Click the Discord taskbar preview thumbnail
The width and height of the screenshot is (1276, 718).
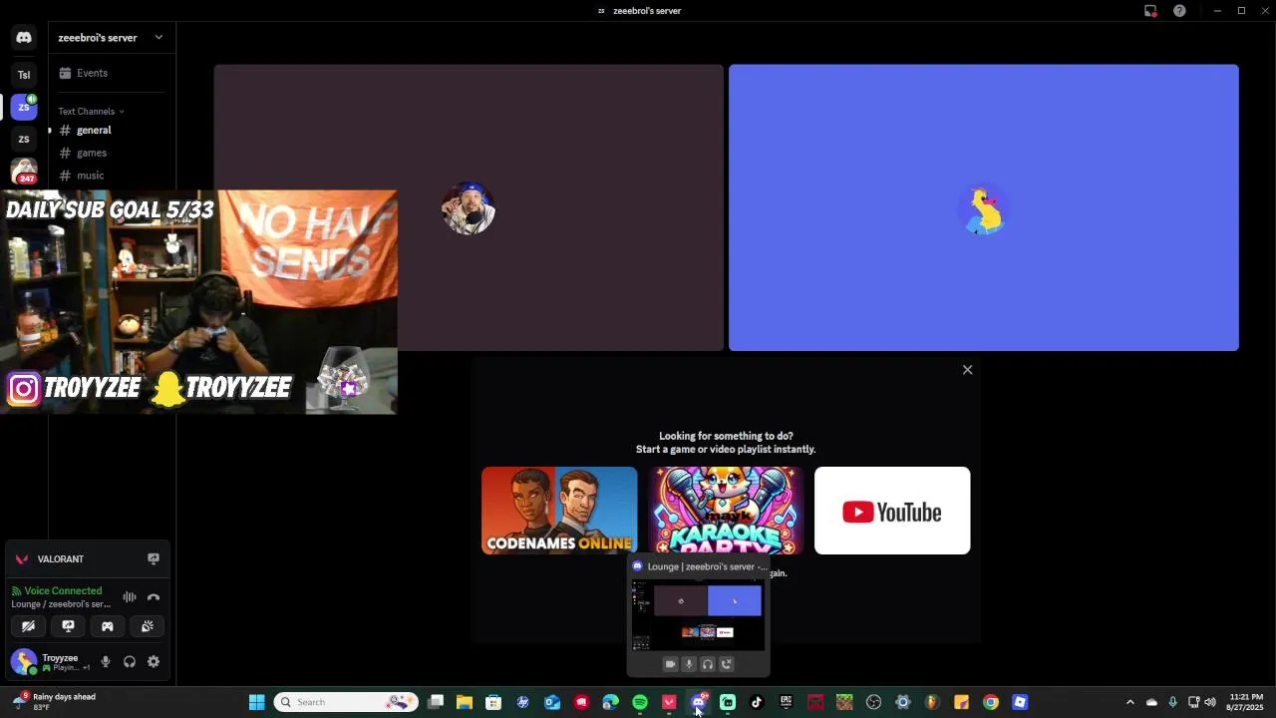coord(698,615)
